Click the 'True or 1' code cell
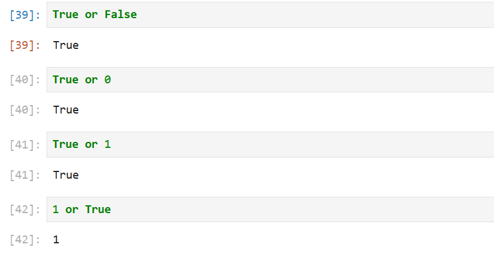494x259 pixels. (x=271, y=144)
